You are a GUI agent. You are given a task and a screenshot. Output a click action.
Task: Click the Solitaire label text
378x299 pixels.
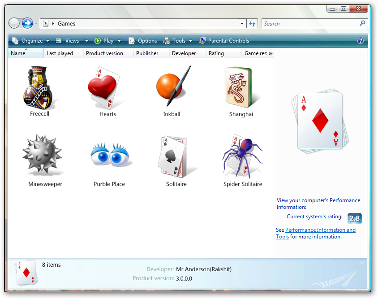click(x=176, y=184)
